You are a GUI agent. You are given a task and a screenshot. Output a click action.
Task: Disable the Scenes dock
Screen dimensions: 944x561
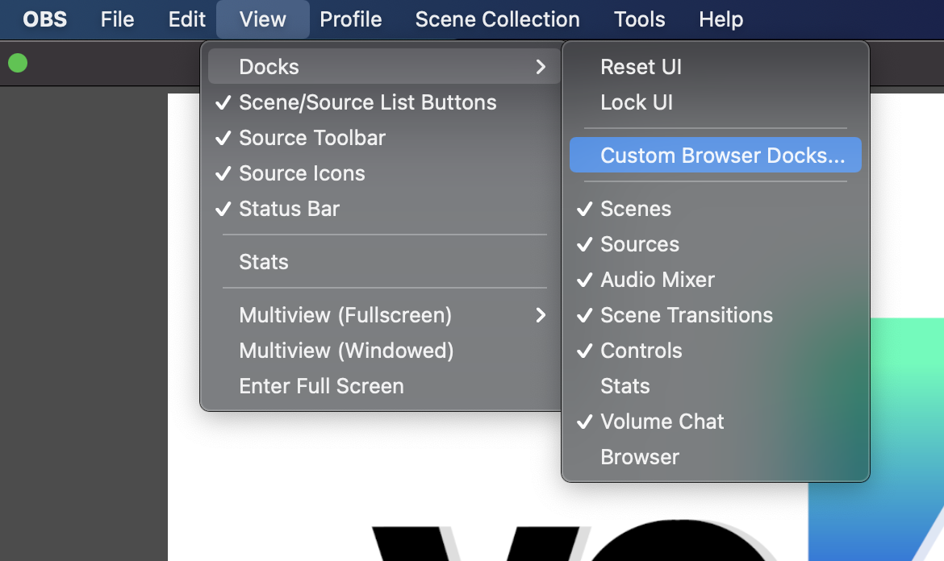(x=635, y=209)
